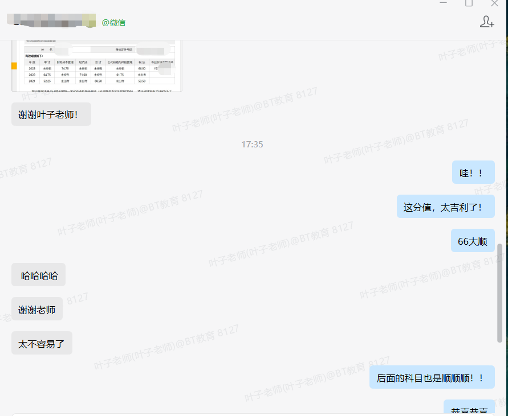Click the chat scrollbar handle
The image size is (508, 416).
[499, 293]
